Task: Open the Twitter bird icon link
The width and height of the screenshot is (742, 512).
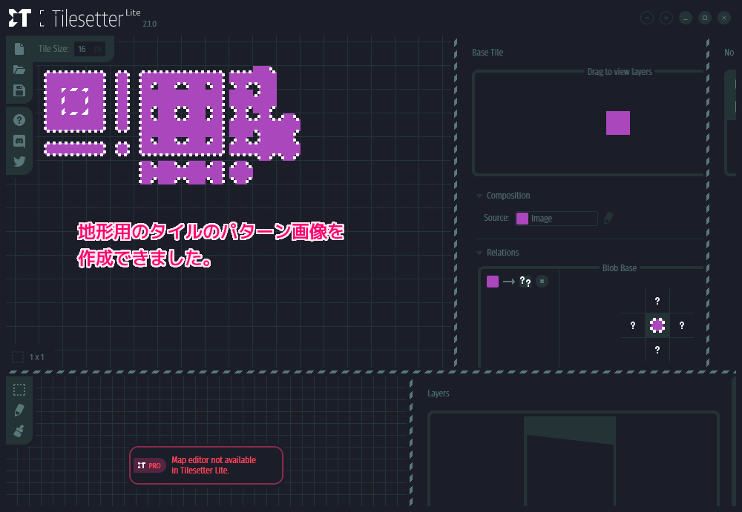Action: pyautogui.click(x=19, y=161)
